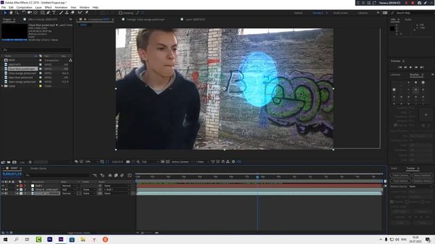Expand the Null 1 layer properties
Image resolution: width=435 pixels, height=244 pixels.
[18, 186]
